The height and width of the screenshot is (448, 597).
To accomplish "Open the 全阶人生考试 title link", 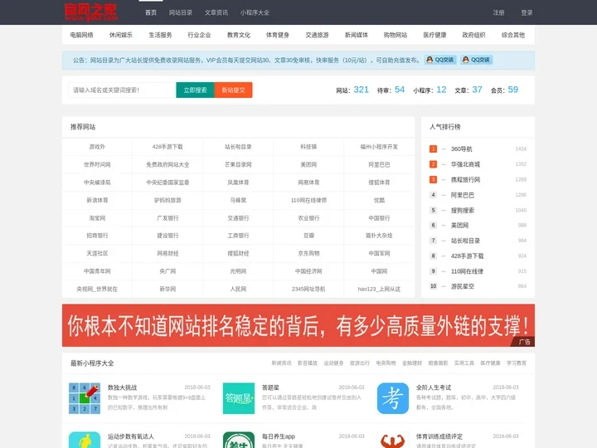I will (x=434, y=387).
